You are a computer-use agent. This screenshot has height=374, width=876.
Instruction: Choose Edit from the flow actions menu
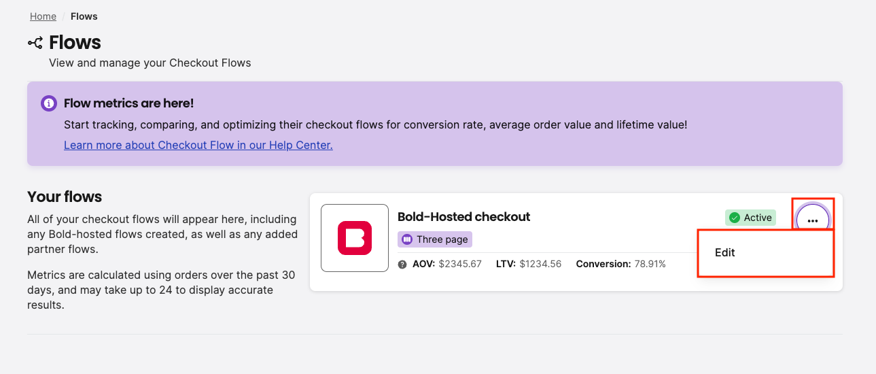(725, 252)
